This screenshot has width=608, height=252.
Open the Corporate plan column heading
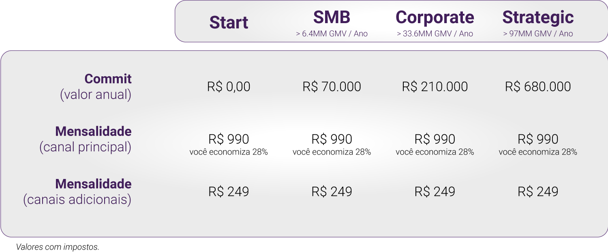435,17
